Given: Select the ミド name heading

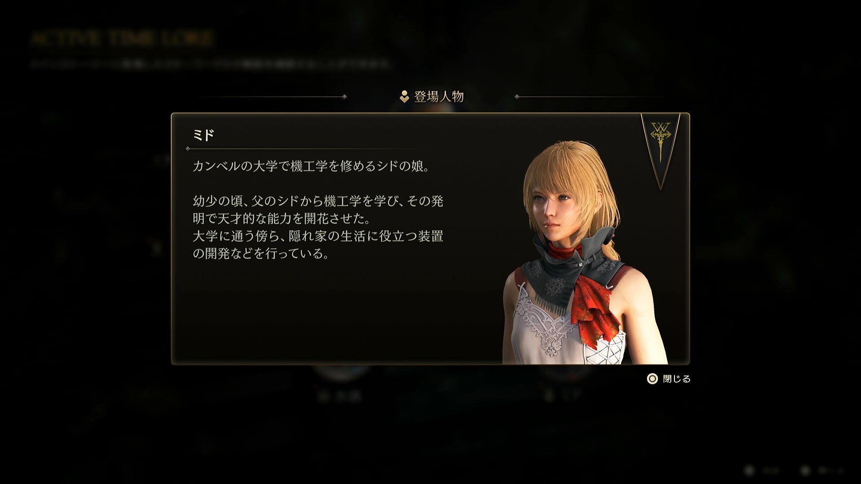Looking at the screenshot, I should pos(204,135).
